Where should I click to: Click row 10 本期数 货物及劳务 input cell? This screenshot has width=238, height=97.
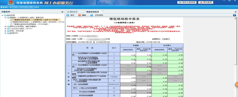point(128,88)
